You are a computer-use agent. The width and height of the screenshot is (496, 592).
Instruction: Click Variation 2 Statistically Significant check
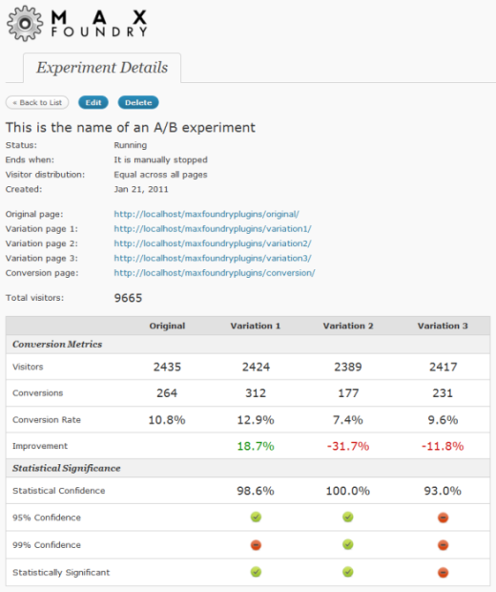(x=348, y=572)
